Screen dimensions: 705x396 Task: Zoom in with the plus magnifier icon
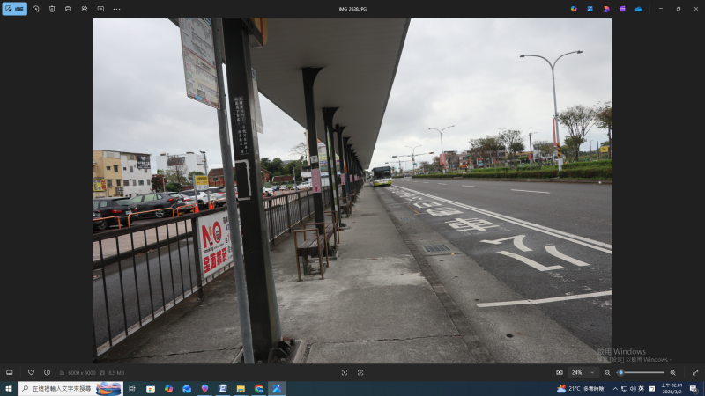(x=672, y=372)
